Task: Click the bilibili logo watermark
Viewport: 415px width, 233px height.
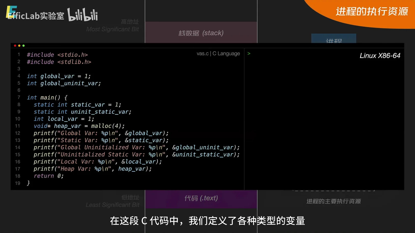Action: pos(82,15)
